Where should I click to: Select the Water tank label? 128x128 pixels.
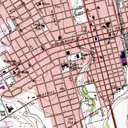(x=46, y=4)
